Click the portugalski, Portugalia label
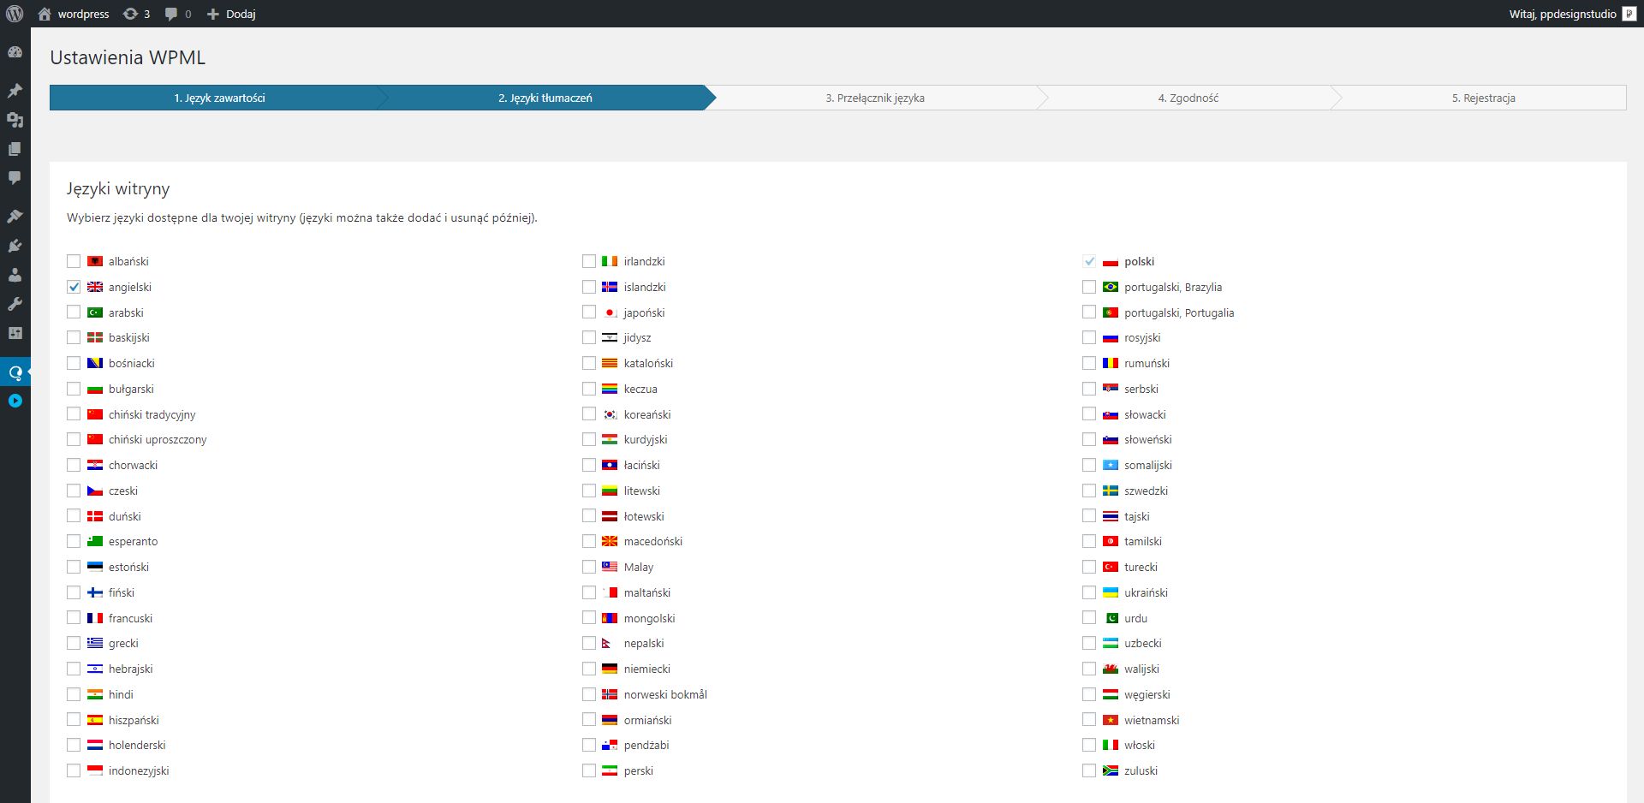This screenshot has width=1644, height=803. [x=1179, y=312]
